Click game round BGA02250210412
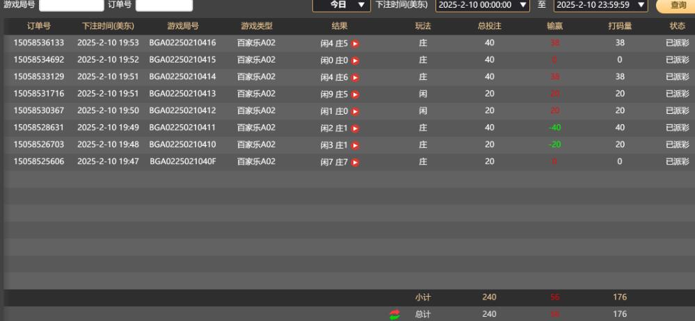Viewport: 695px width, 321px height. (182, 110)
